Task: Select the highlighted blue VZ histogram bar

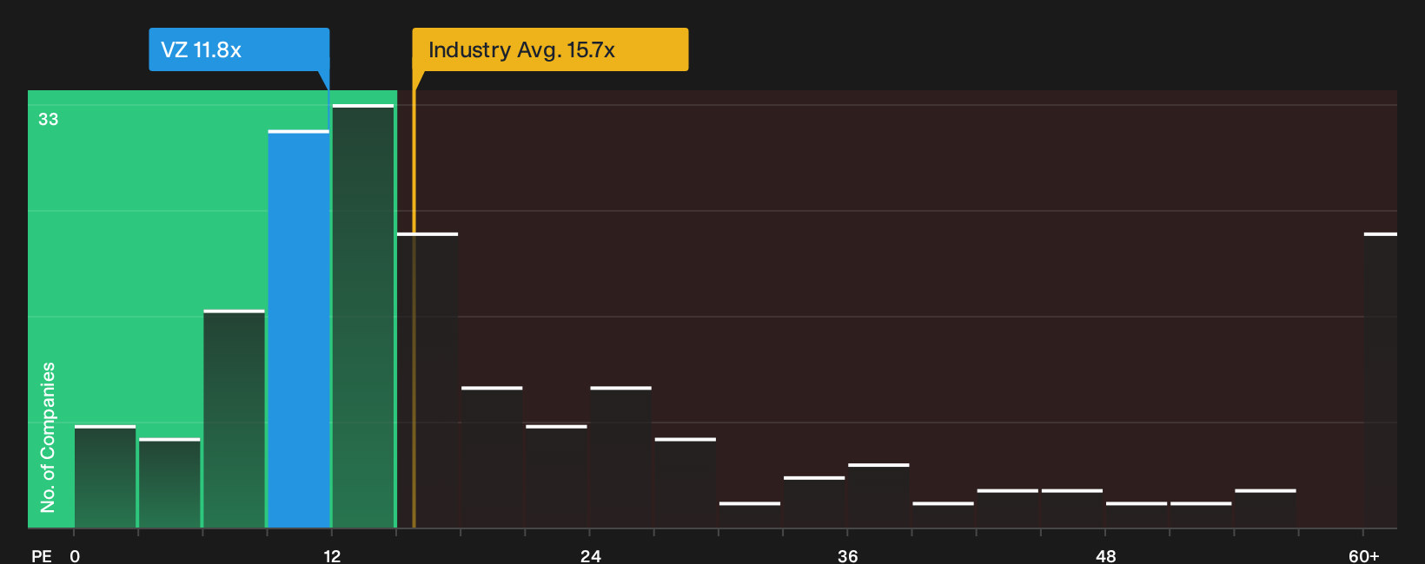Action: [x=299, y=329]
